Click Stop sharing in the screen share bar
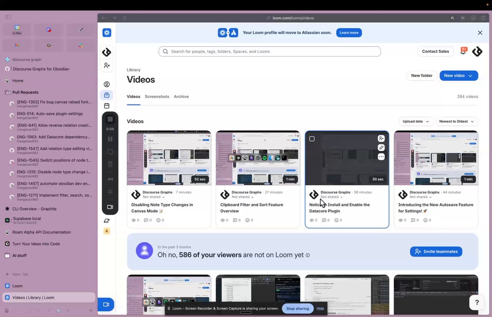The width and height of the screenshot is (492, 317). 297,309
